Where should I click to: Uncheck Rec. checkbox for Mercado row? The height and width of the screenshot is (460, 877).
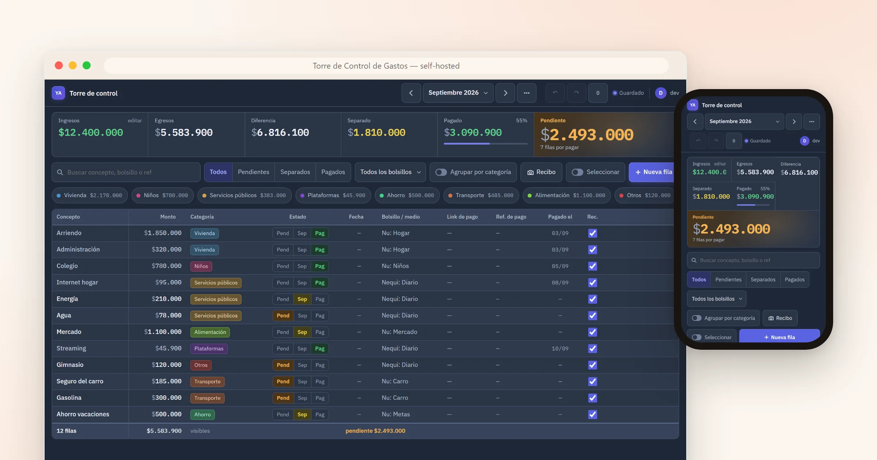[x=592, y=332]
